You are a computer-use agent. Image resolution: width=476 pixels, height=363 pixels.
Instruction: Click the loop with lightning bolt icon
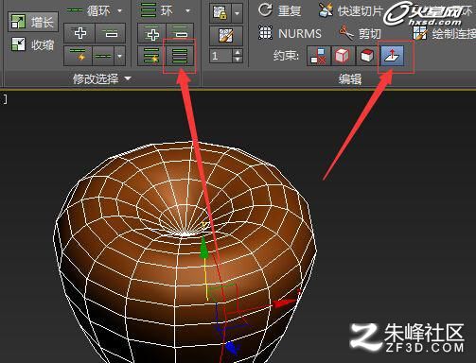(78, 56)
